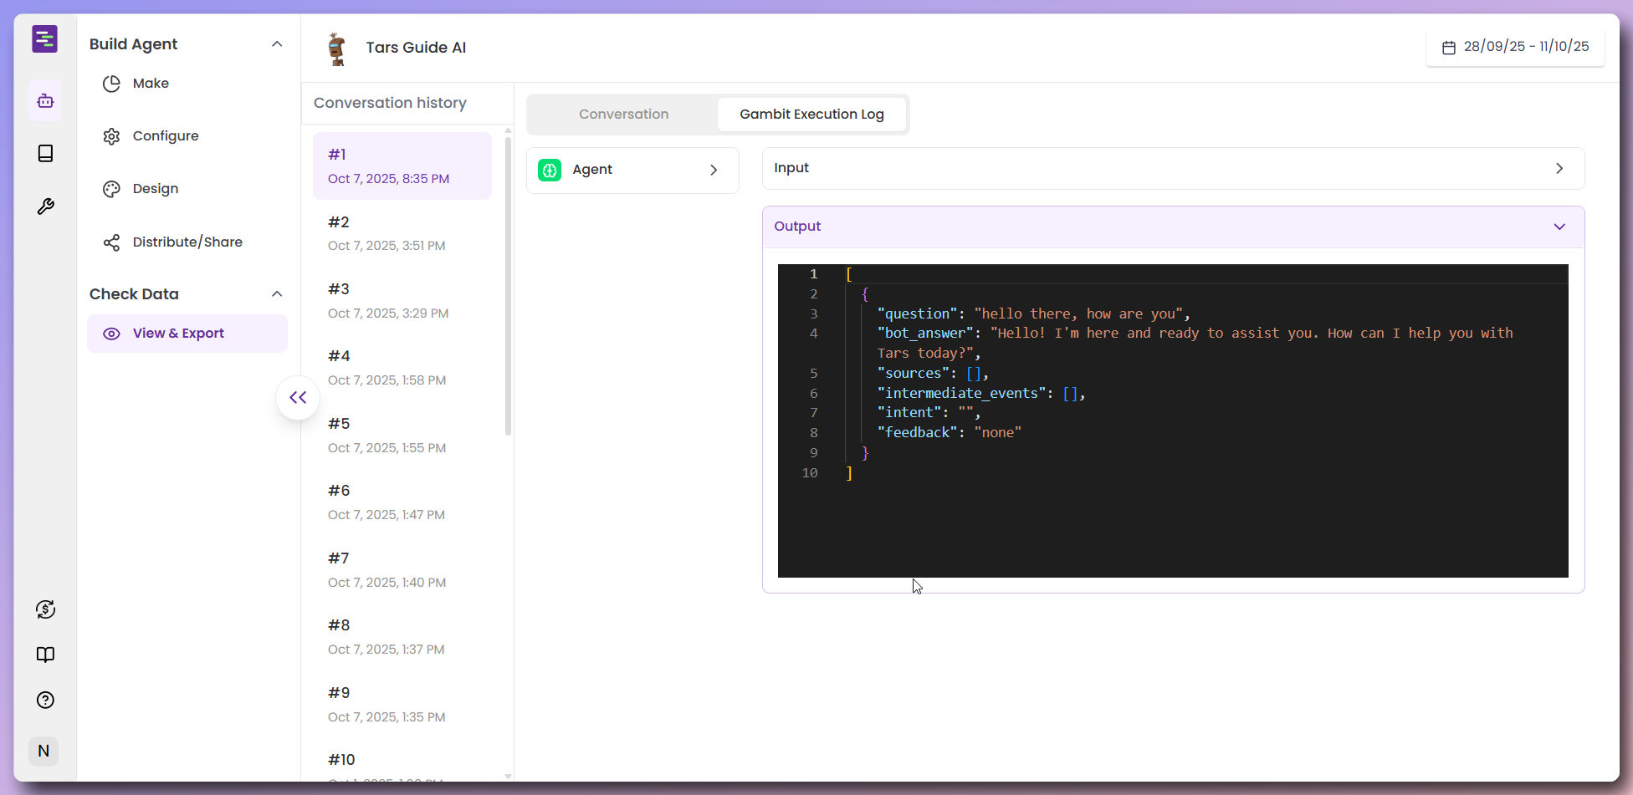Click the Configure gear icon
The image size is (1633, 795).
pyautogui.click(x=111, y=136)
